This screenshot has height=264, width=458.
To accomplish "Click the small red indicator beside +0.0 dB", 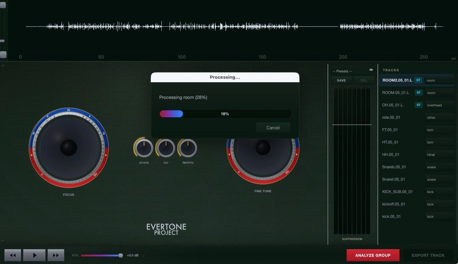I will point(143,255).
